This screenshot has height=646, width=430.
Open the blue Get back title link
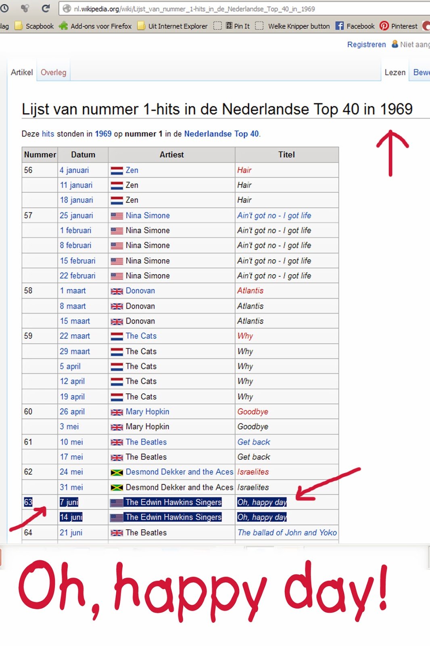[254, 442]
